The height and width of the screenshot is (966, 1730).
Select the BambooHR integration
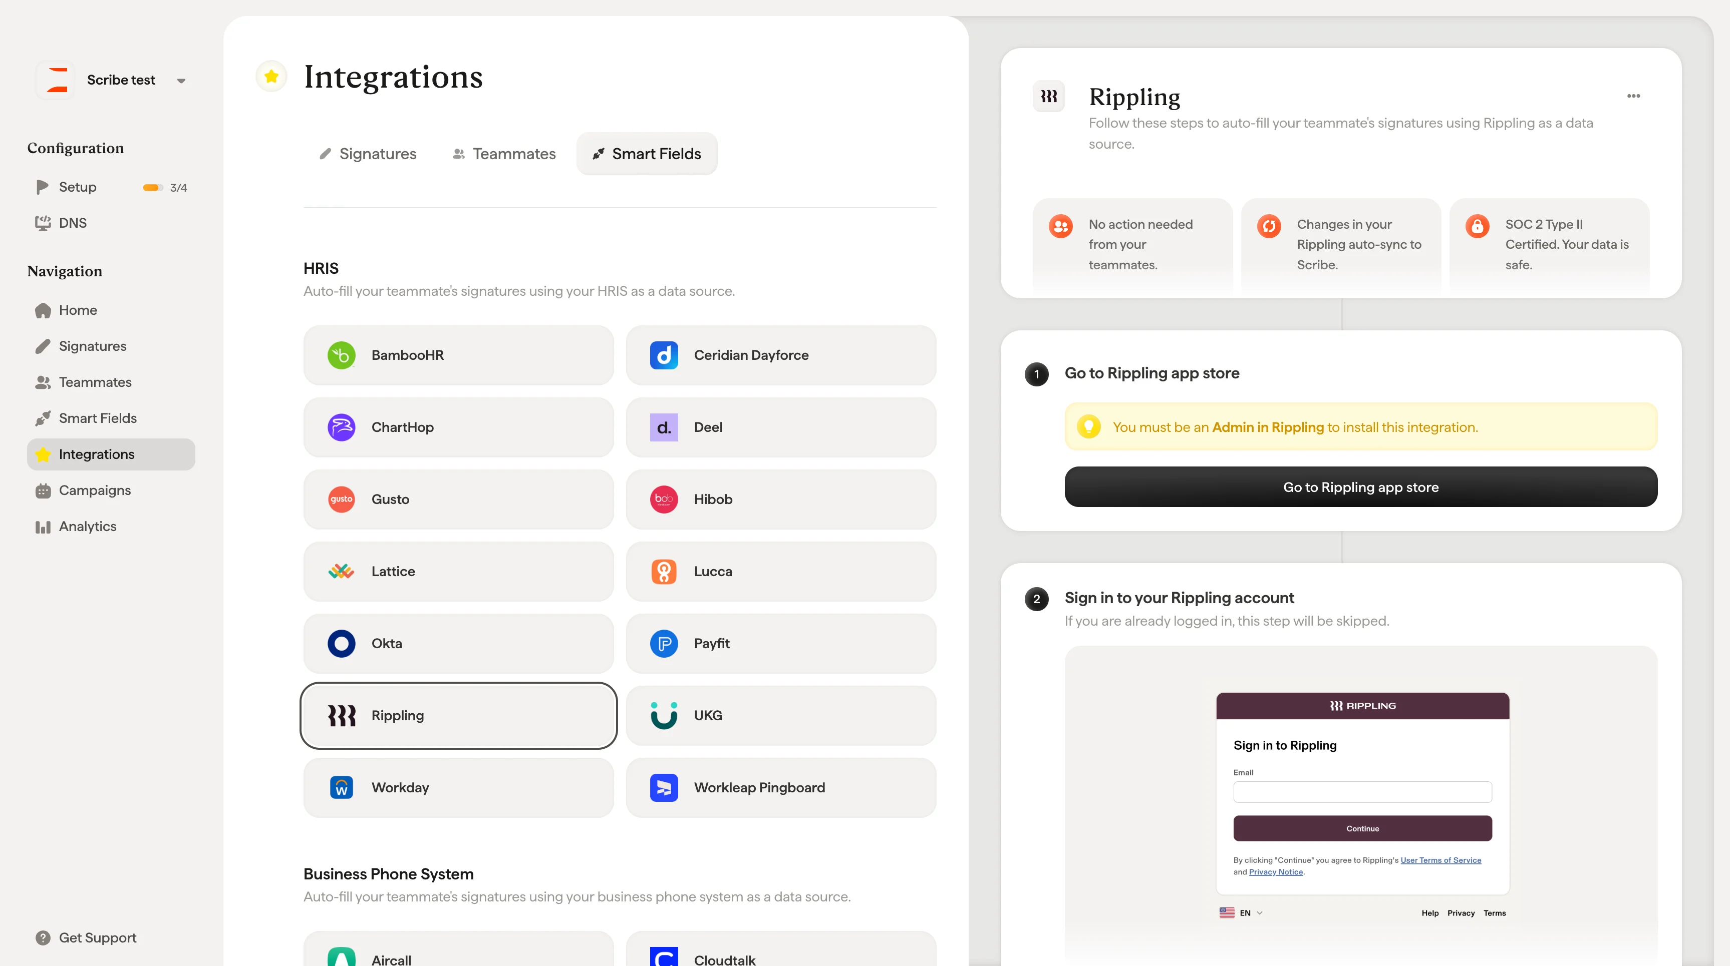tap(459, 355)
